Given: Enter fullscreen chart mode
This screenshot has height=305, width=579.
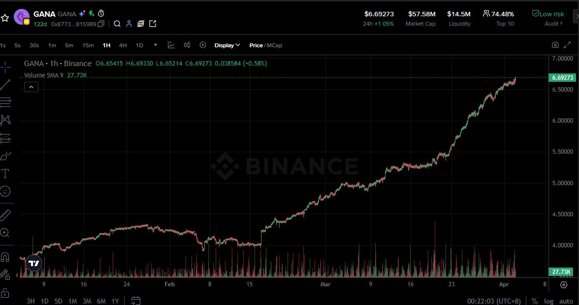Looking at the screenshot, I should click(x=567, y=45).
